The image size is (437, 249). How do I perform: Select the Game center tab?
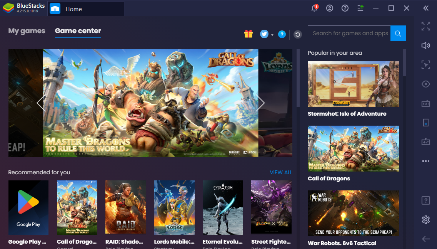coord(78,31)
